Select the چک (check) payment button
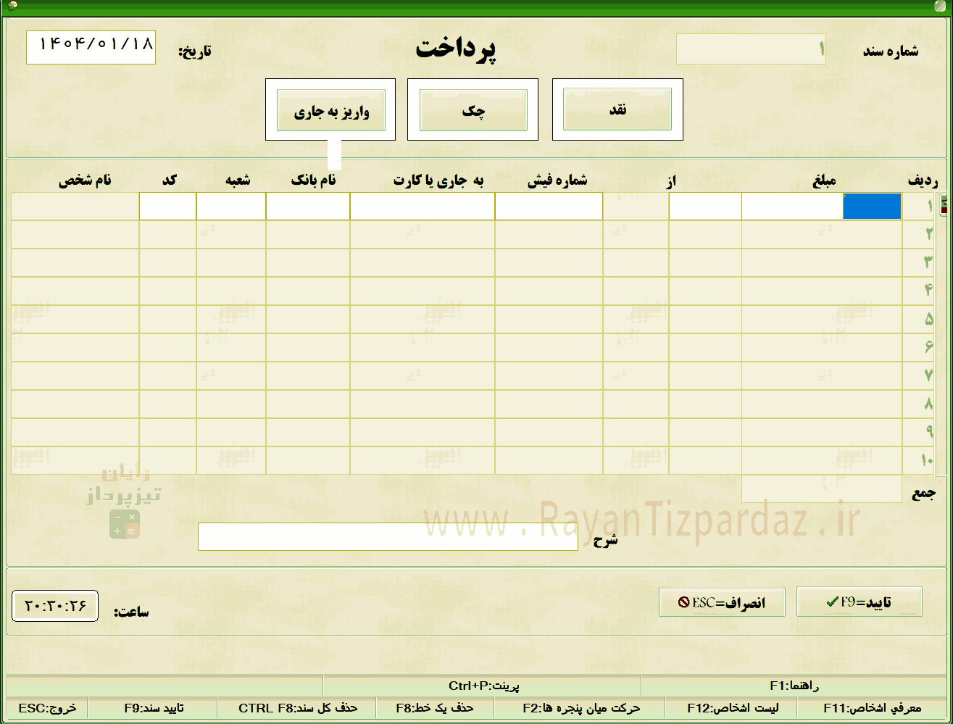Screen dimensions: 953x724 click(x=473, y=110)
